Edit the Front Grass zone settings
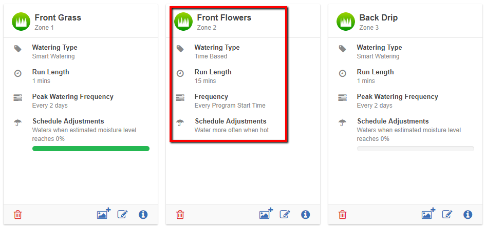Image resolution: width=485 pixels, height=227 pixels. [x=123, y=214]
